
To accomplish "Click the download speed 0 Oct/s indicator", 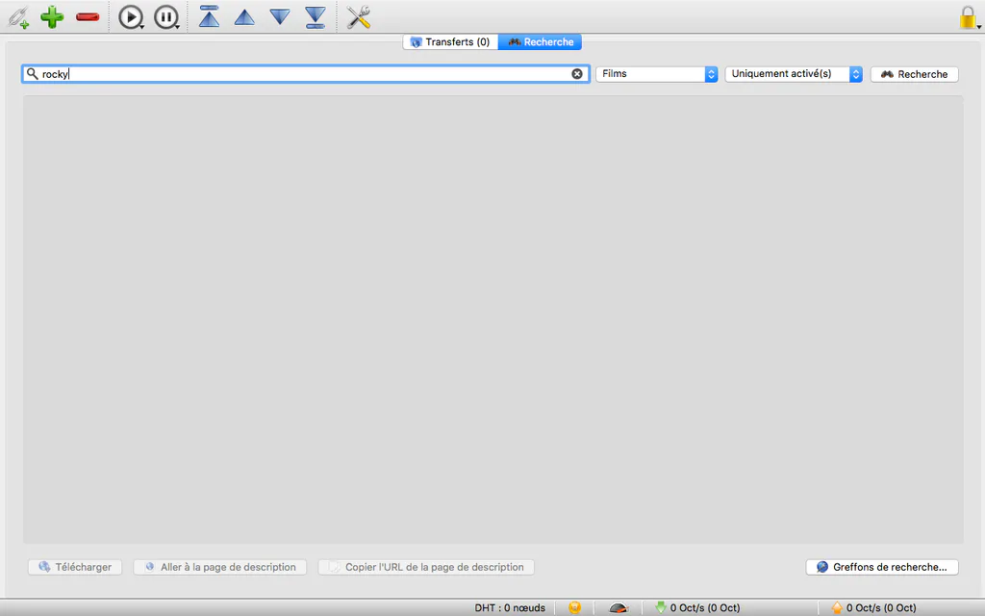I will [x=697, y=608].
